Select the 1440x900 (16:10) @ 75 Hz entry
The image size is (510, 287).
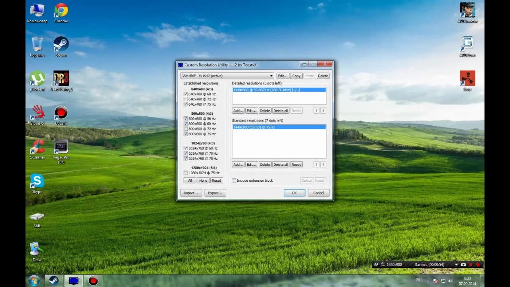pyautogui.click(x=279, y=127)
